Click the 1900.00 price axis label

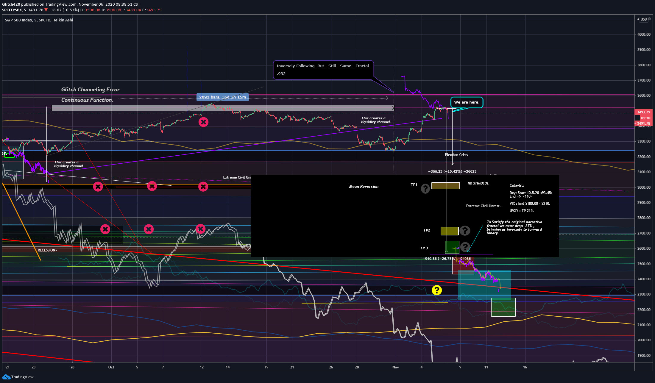[x=644, y=356]
